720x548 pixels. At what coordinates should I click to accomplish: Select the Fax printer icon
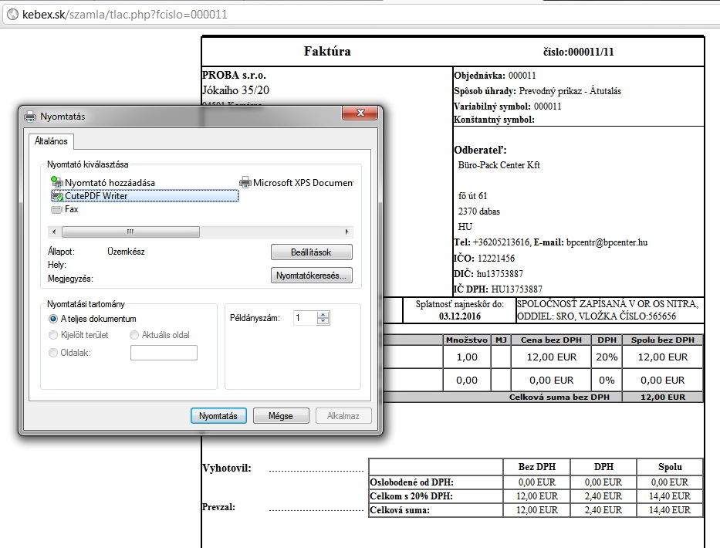coord(57,209)
